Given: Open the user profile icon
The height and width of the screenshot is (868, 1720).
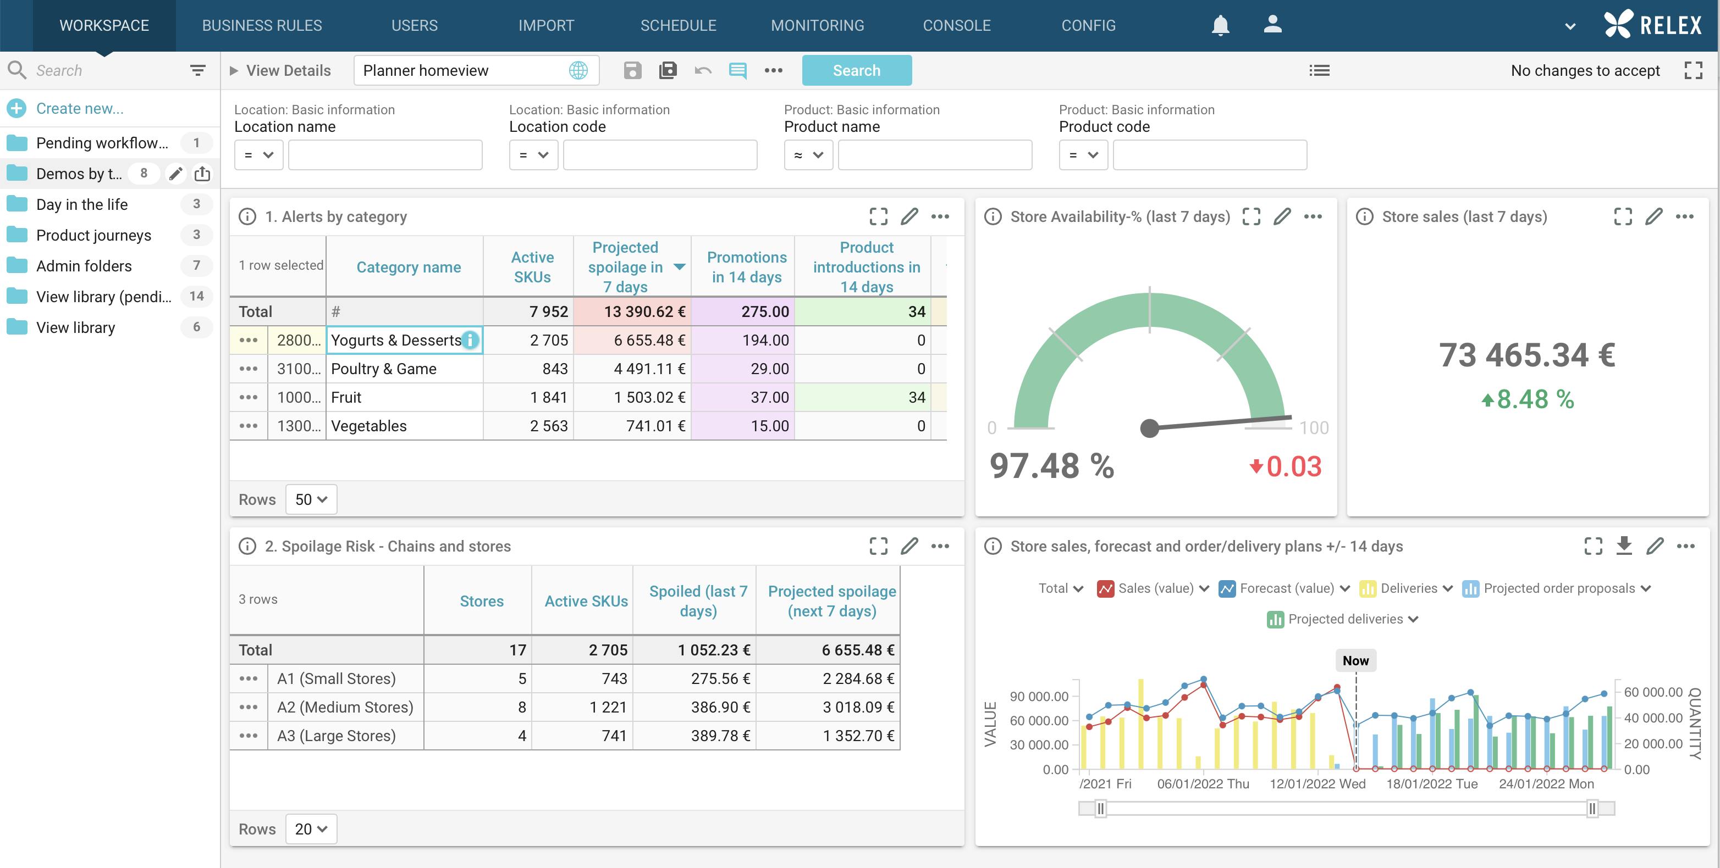Looking at the screenshot, I should click(1272, 25).
